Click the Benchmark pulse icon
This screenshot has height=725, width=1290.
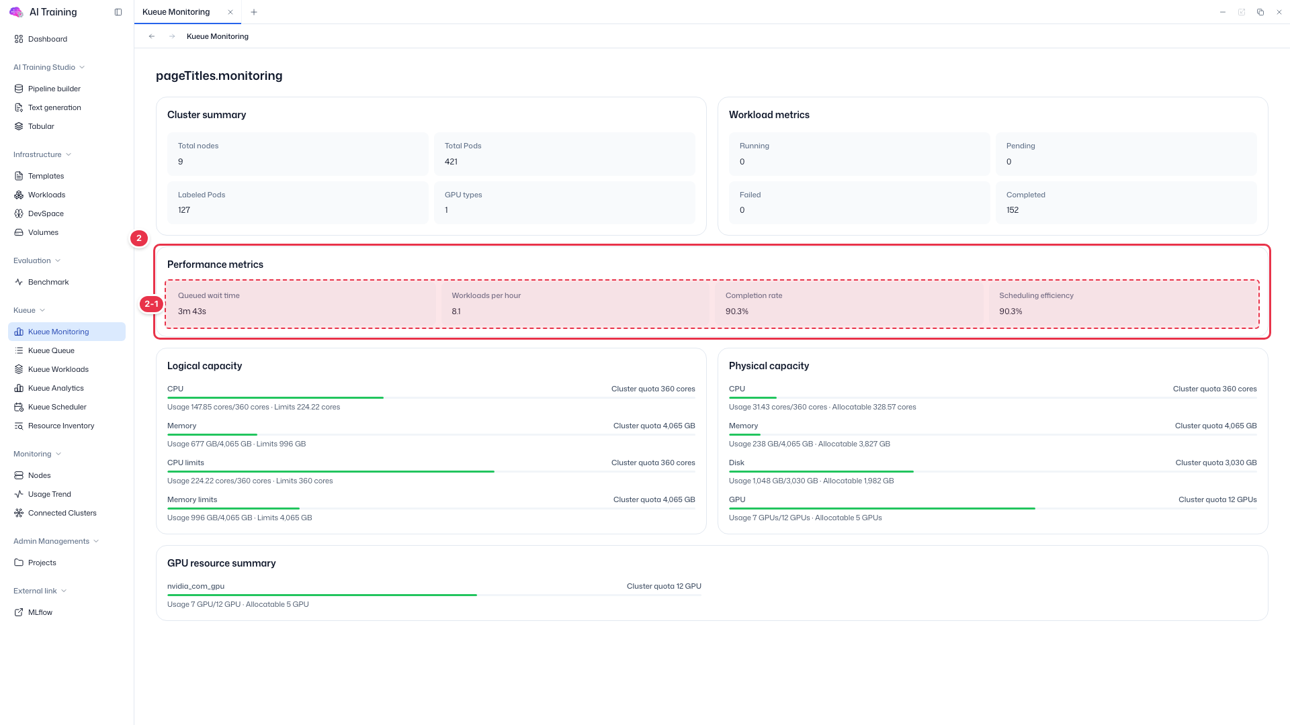click(19, 282)
